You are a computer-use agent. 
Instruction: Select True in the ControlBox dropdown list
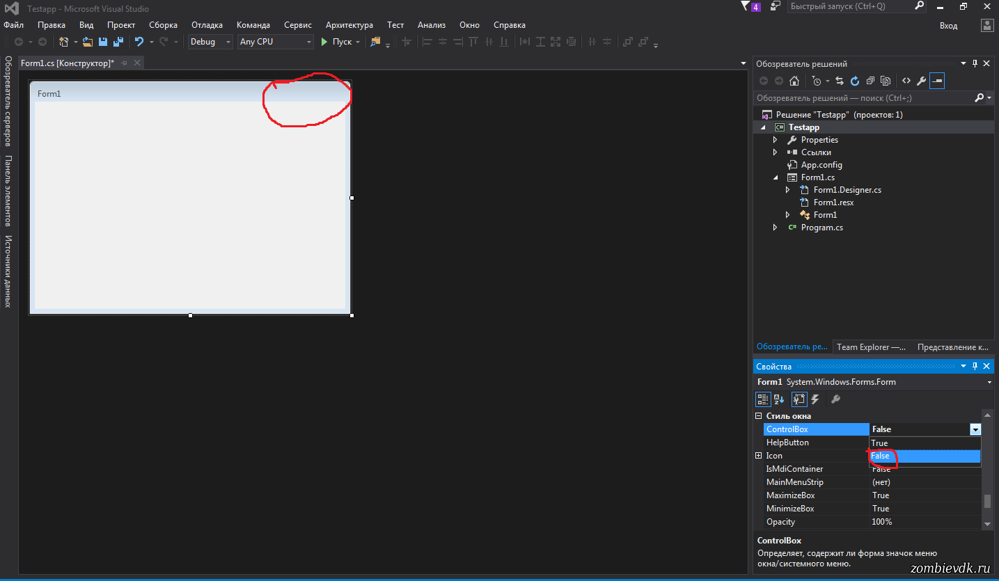[x=925, y=443]
